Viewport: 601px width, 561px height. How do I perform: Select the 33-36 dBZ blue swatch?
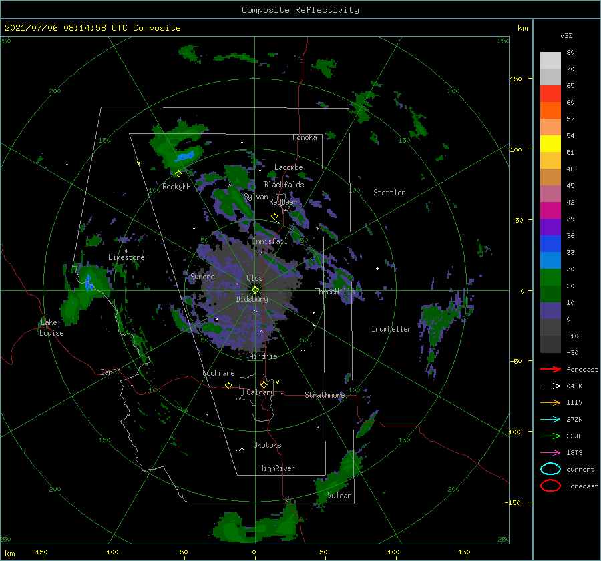550,244
